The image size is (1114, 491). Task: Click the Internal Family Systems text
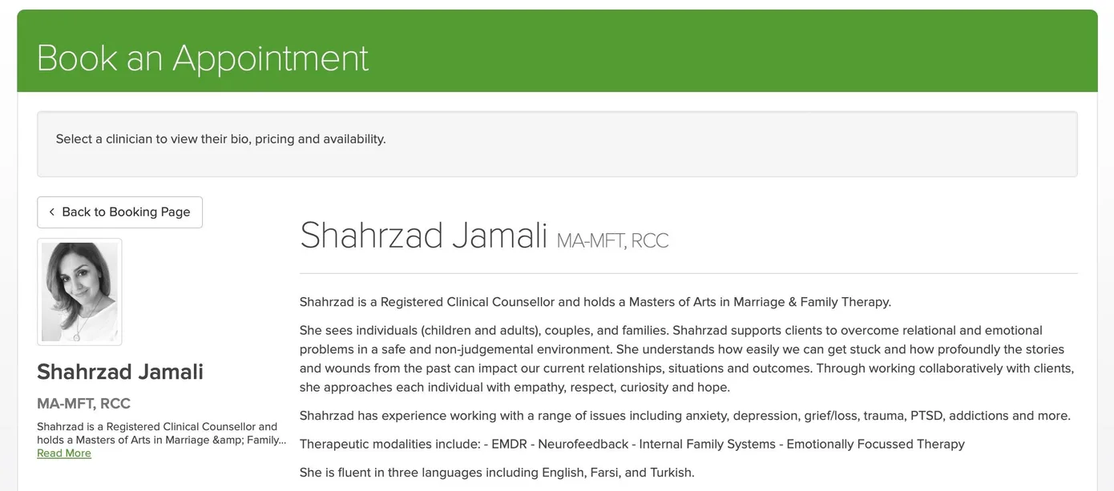coord(707,444)
